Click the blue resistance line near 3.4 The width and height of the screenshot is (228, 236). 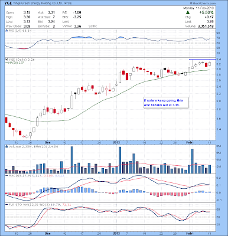click(x=202, y=59)
